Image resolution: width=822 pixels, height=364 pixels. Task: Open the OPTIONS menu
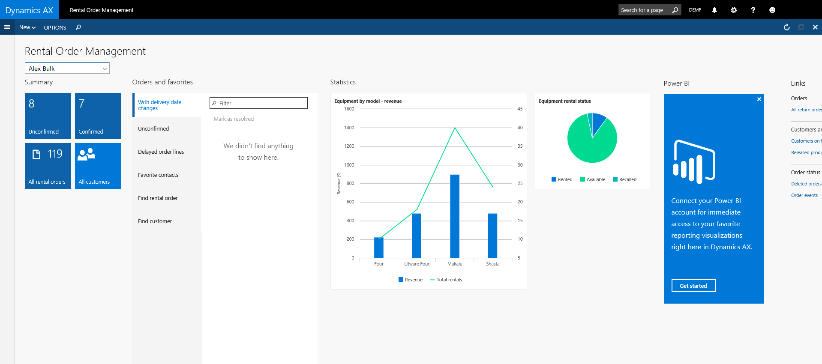[x=55, y=27]
